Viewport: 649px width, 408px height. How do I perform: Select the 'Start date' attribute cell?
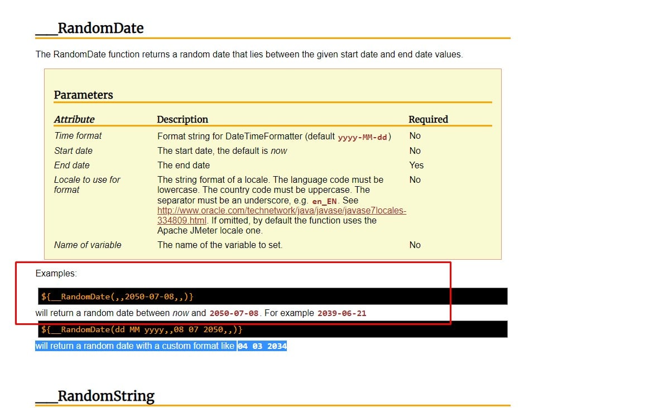tap(73, 151)
